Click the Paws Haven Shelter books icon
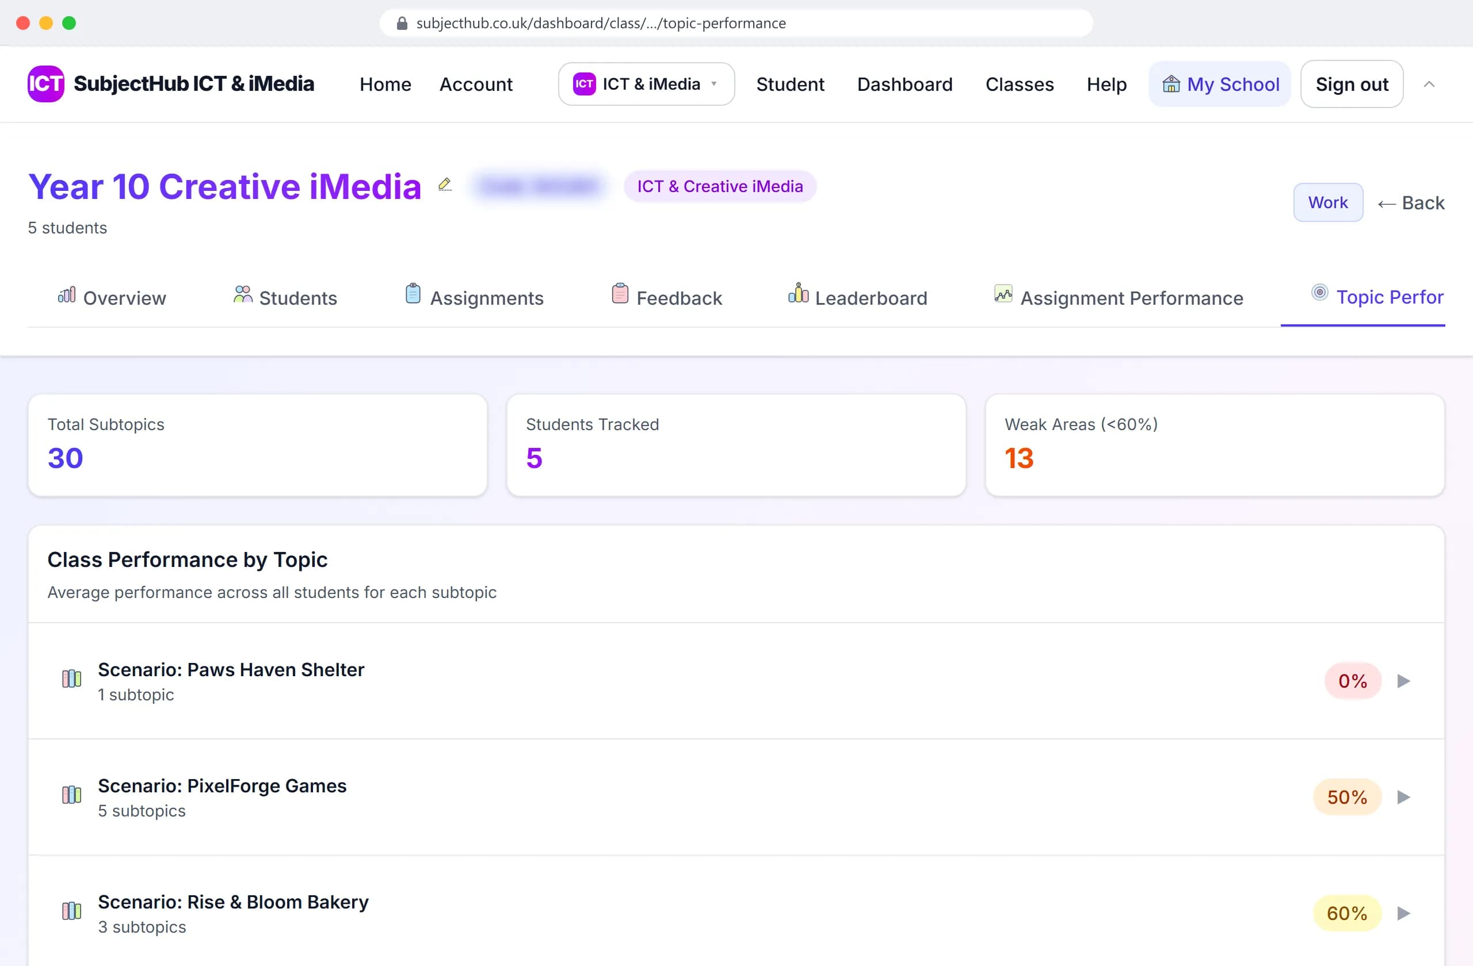 tap(72, 678)
